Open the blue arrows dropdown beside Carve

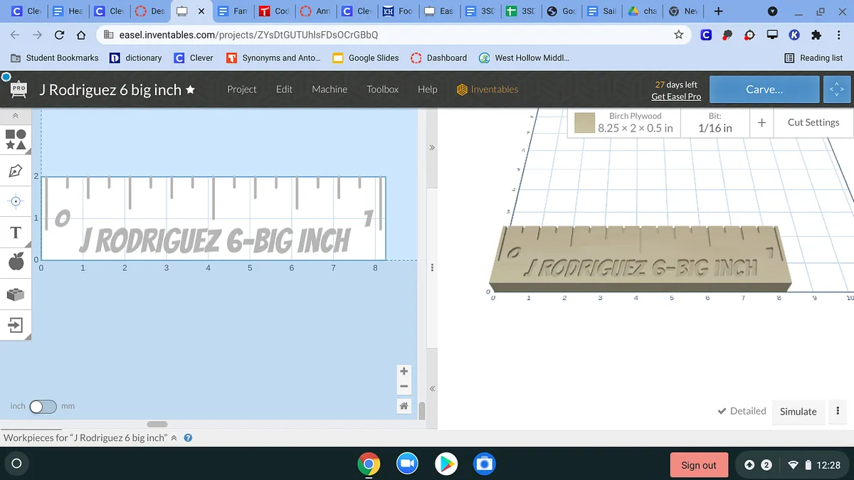pyautogui.click(x=837, y=90)
